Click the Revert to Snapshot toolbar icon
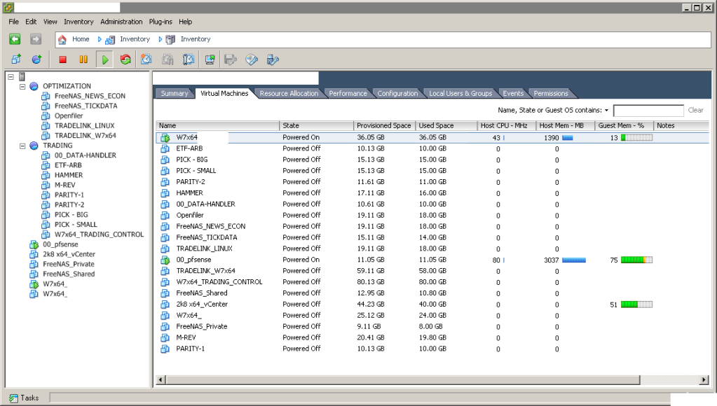Image resolution: width=717 pixels, height=406 pixels. 168,59
